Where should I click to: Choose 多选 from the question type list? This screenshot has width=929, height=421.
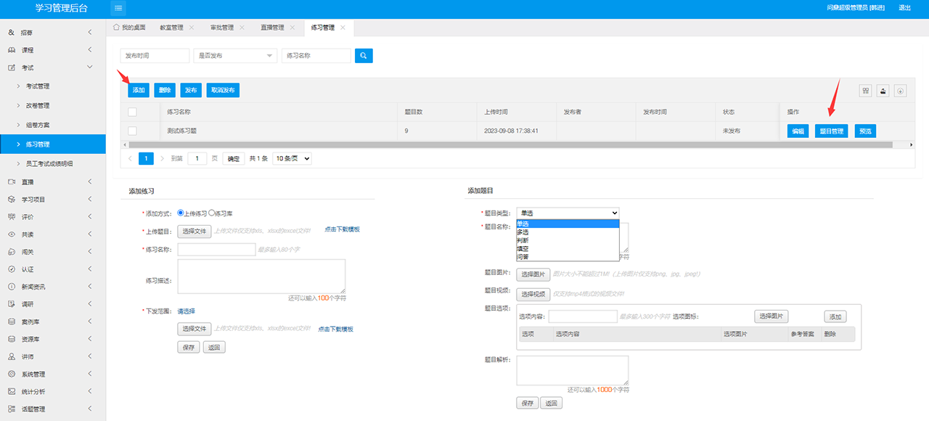(x=568, y=232)
